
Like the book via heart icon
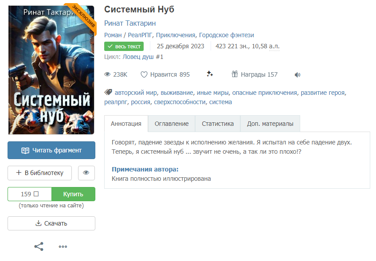tap(144, 74)
